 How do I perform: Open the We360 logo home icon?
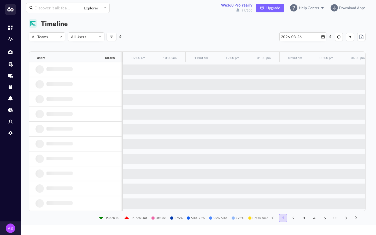click(x=10, y=9)
